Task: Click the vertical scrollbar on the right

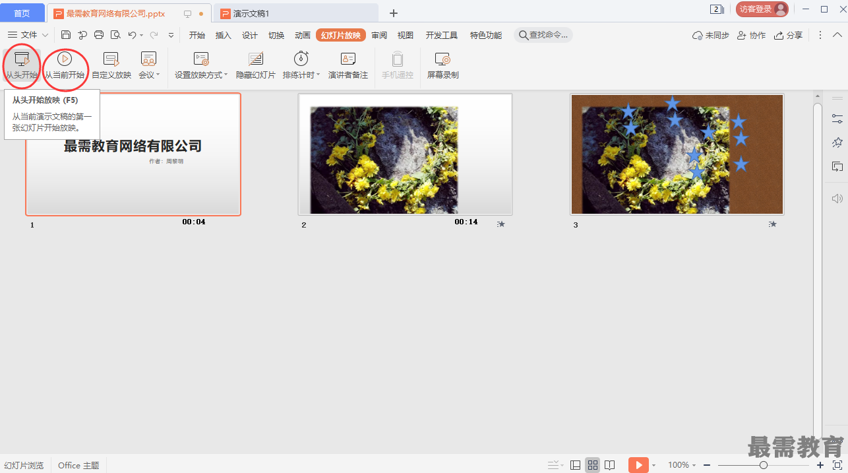Action: pyautogui.click(x=818, y=270)
